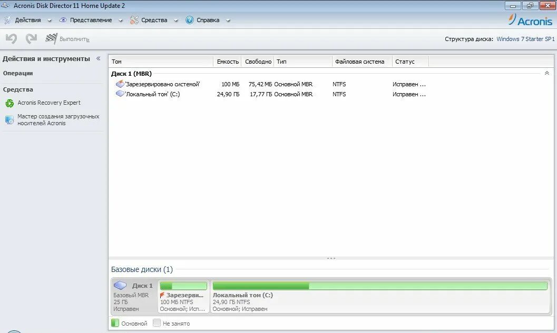Click the Redo arrow icon
Screen dimensions: 557x333
click(x=31, y=38)
